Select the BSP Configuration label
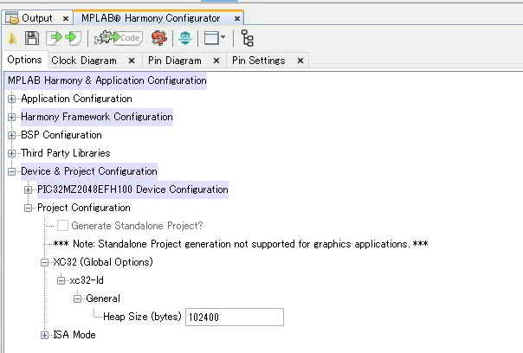Viewport: 523px width, 353px height. coord(61,135)
